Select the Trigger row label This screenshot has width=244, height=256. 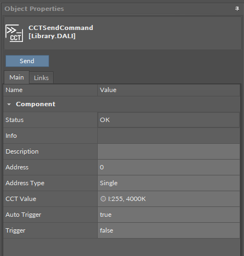(15, 230)
